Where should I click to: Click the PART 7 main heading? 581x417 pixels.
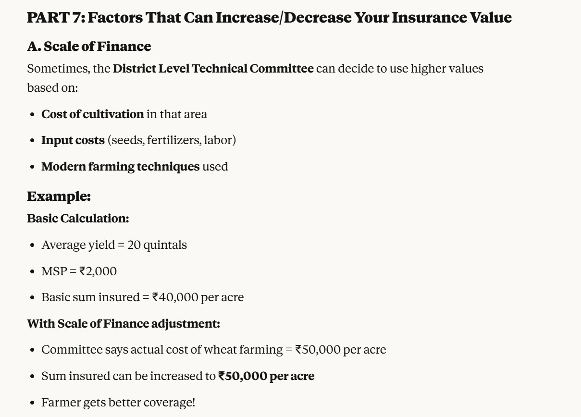tap(269, 18)
